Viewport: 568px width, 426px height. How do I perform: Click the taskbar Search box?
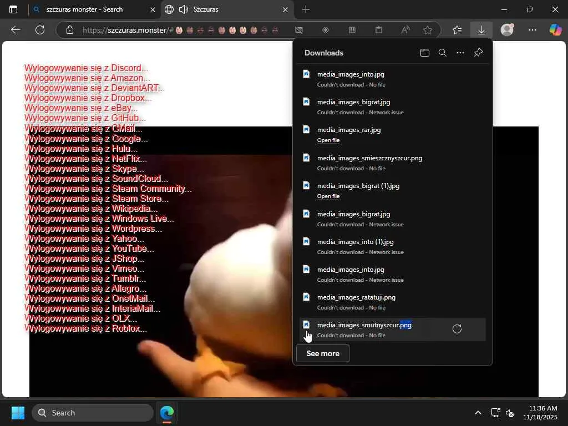(93, 413)
